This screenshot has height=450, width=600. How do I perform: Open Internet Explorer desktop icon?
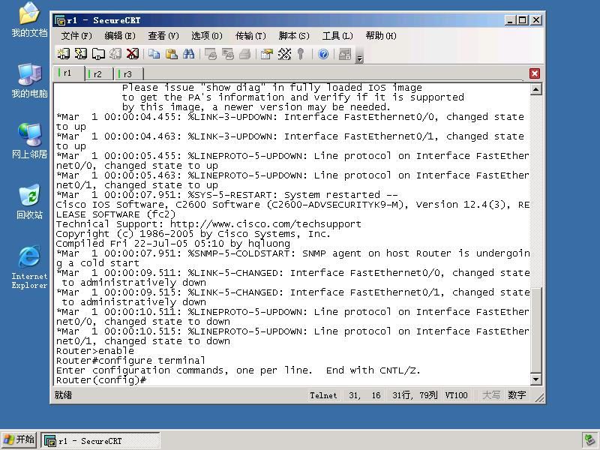29,267
